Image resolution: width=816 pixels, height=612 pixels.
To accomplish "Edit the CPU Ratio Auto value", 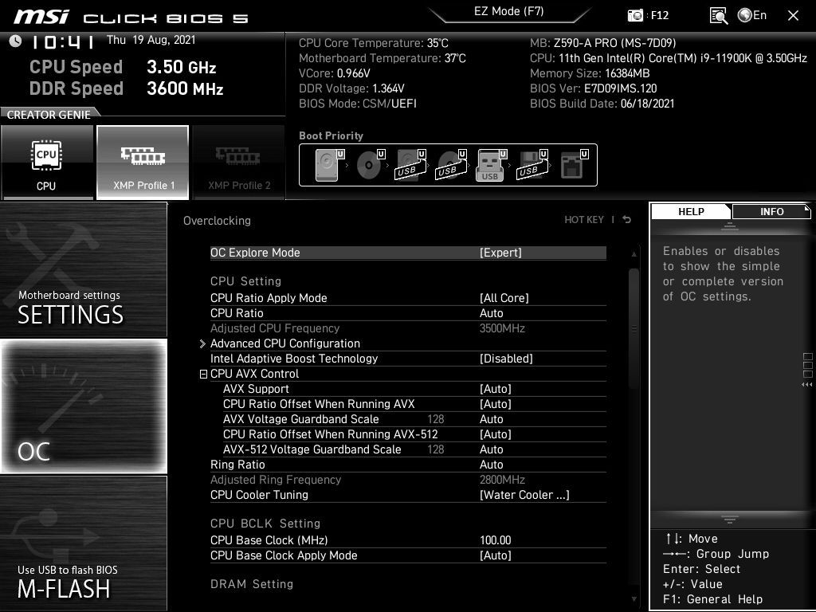I will click(x=408, y=312).
